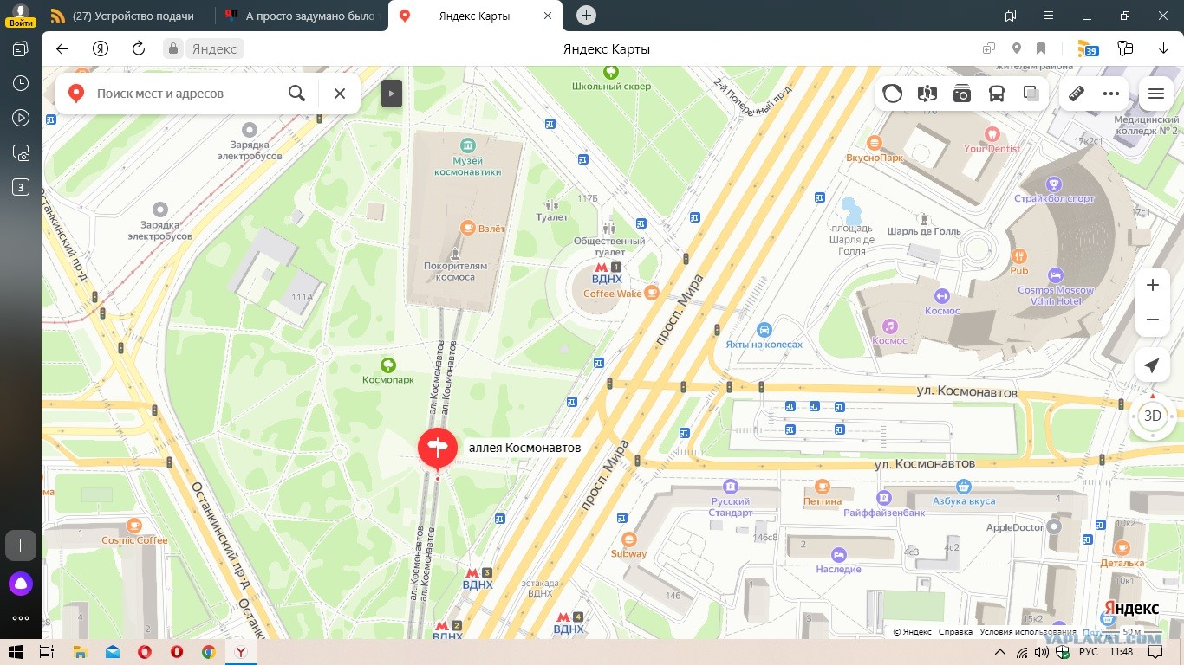Click the padlock site security icon
1184x665 pixels.
(174, 49)
